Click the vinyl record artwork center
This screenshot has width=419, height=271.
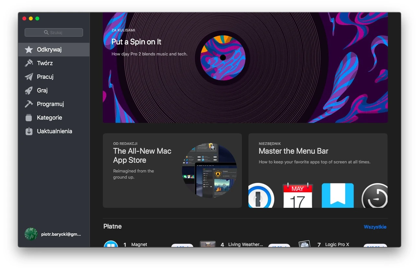click(223, 58)
